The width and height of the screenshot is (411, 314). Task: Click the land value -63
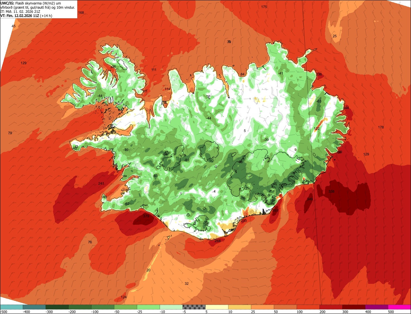pyautogui.click(x=319, y=101)
